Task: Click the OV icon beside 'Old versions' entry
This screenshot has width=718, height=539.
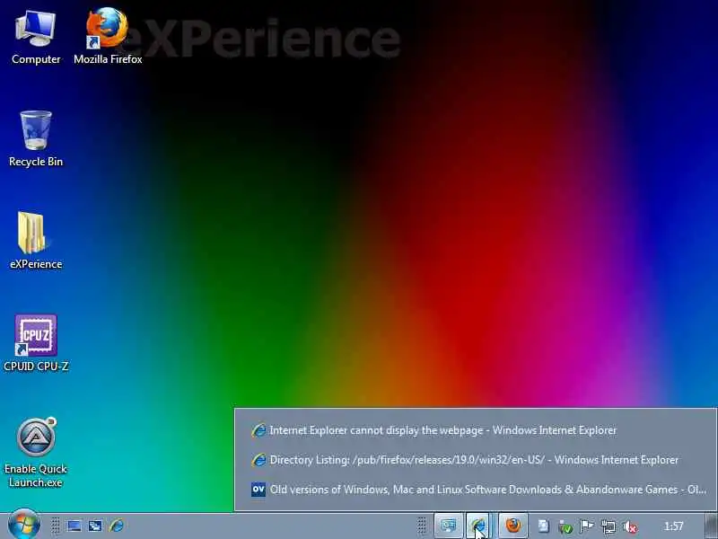Action: [x=258, y=490]
